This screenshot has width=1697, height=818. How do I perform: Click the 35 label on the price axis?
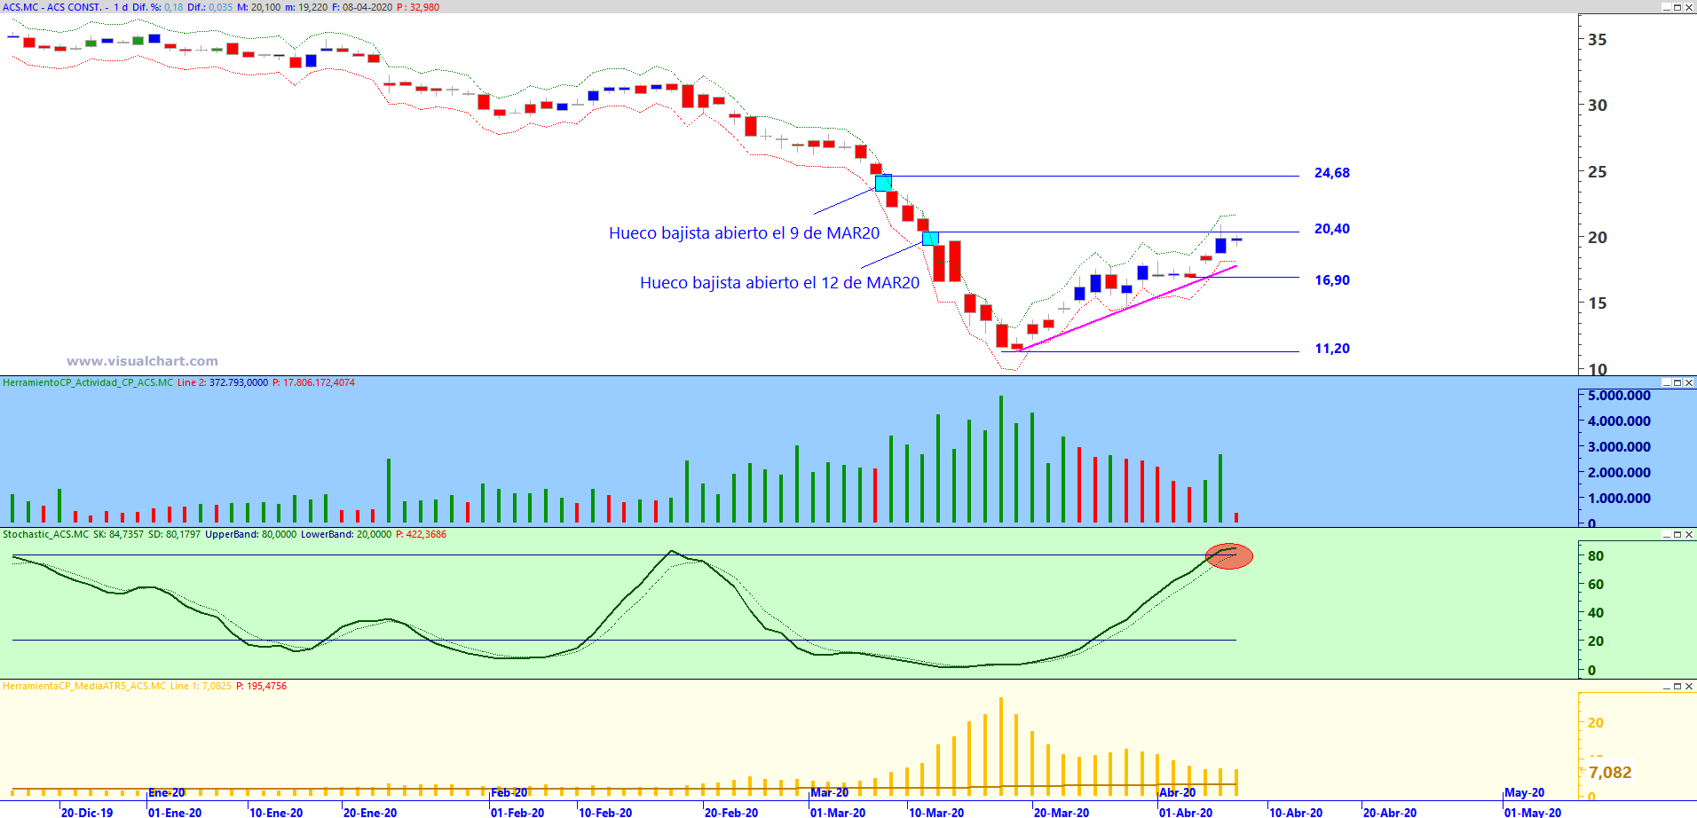coord(1597,40)
